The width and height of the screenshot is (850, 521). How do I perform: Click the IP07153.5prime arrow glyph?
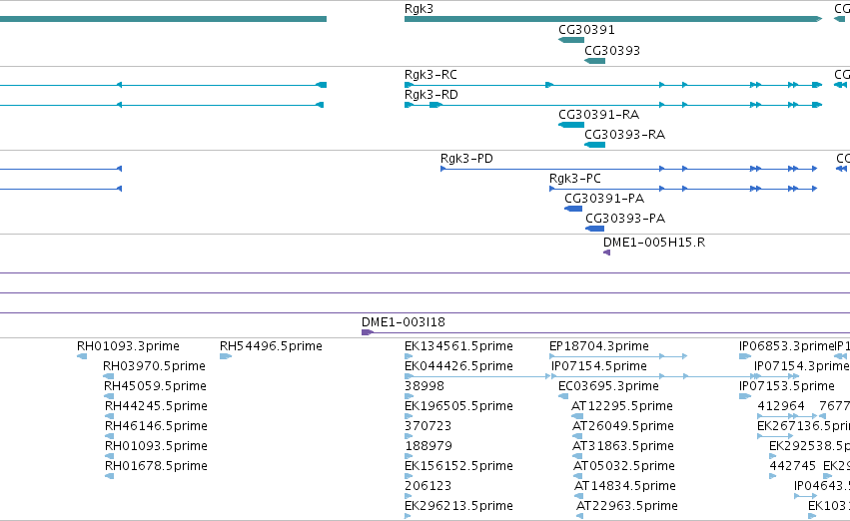(745, 396)
